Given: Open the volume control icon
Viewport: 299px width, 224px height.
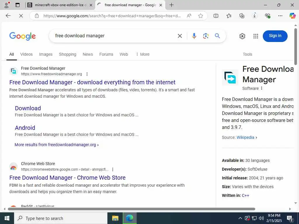Looking at the screenshot, I should pyautogui.click(x=261, y=218).
